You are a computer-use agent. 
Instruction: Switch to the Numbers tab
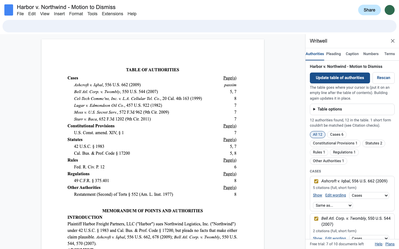click(x=371, y=54)
